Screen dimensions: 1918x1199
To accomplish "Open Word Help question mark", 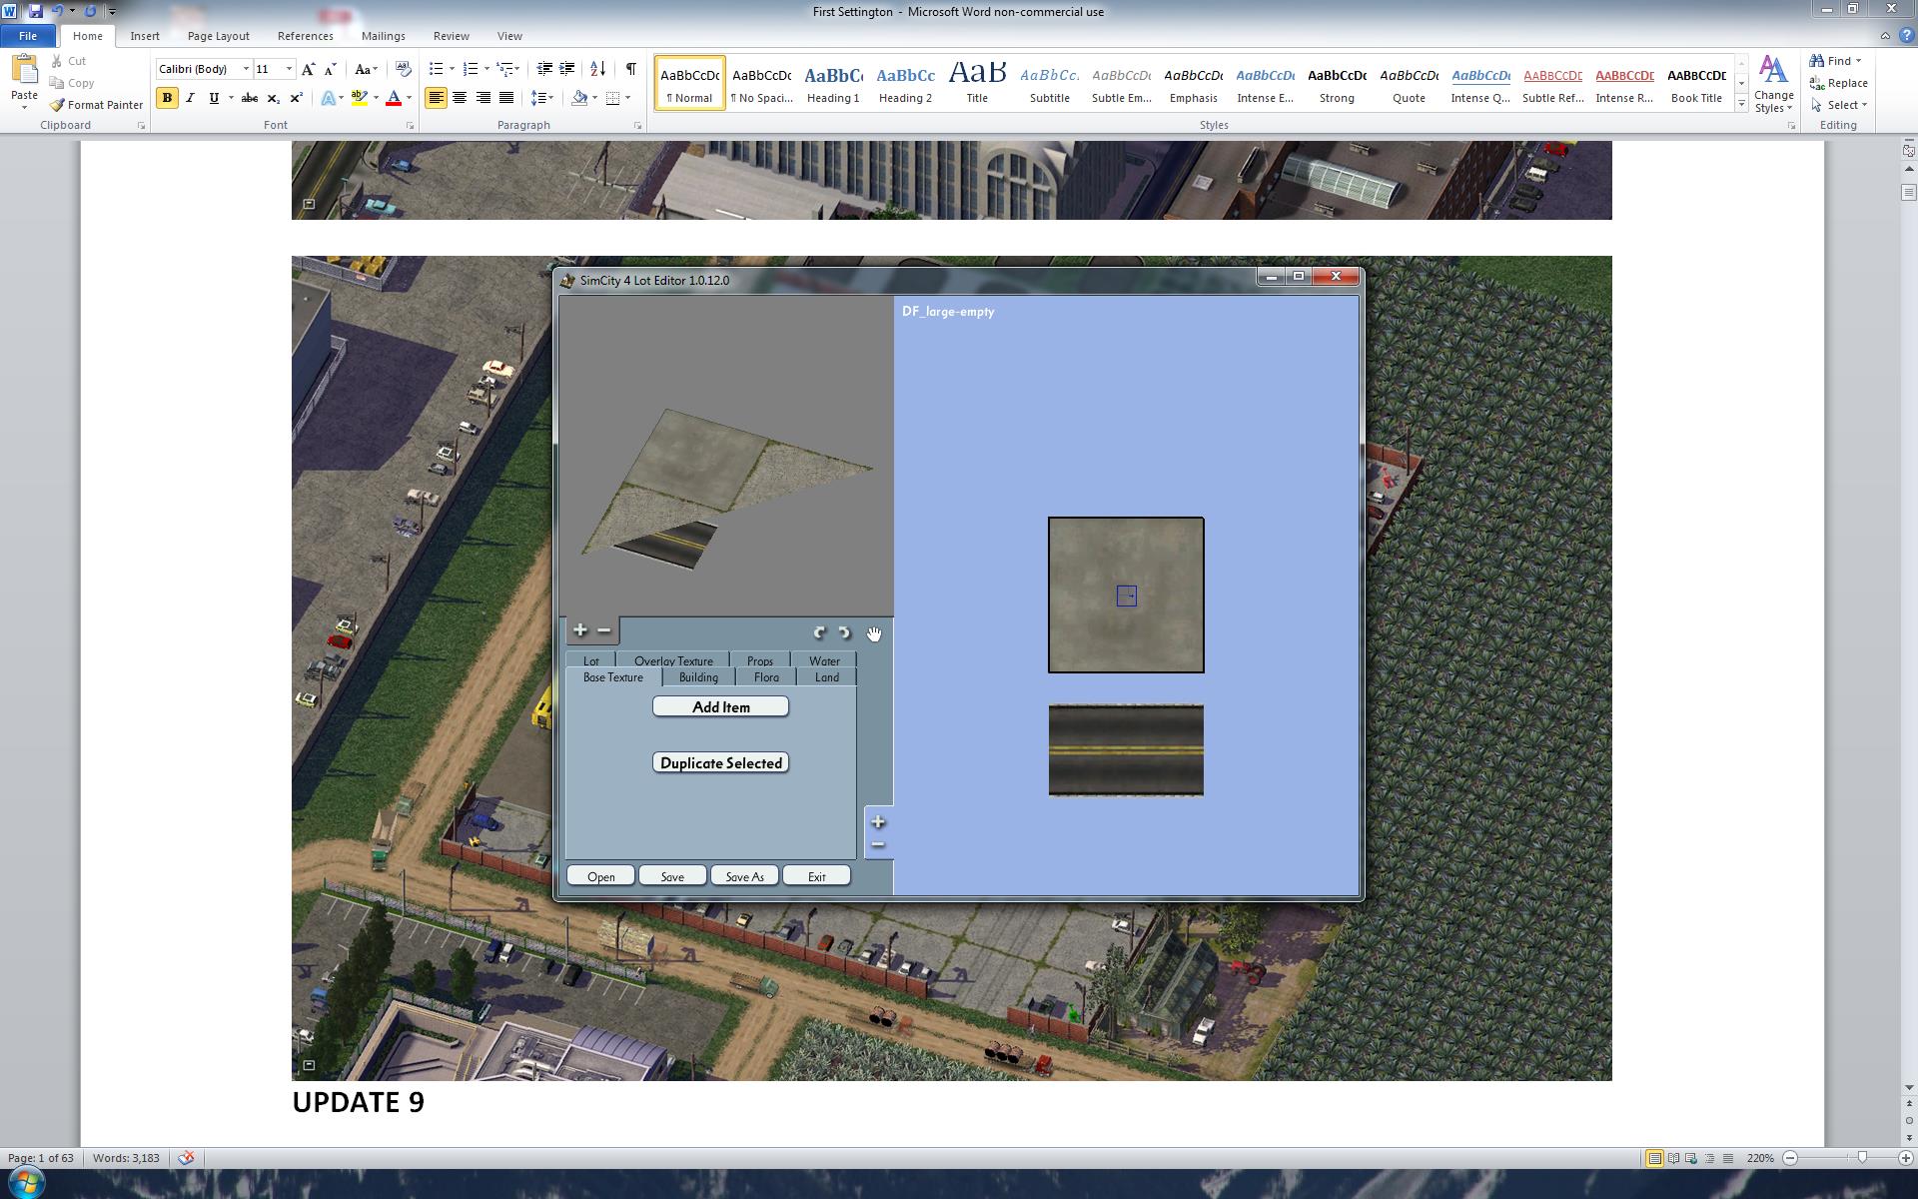I will point(1906,35).
